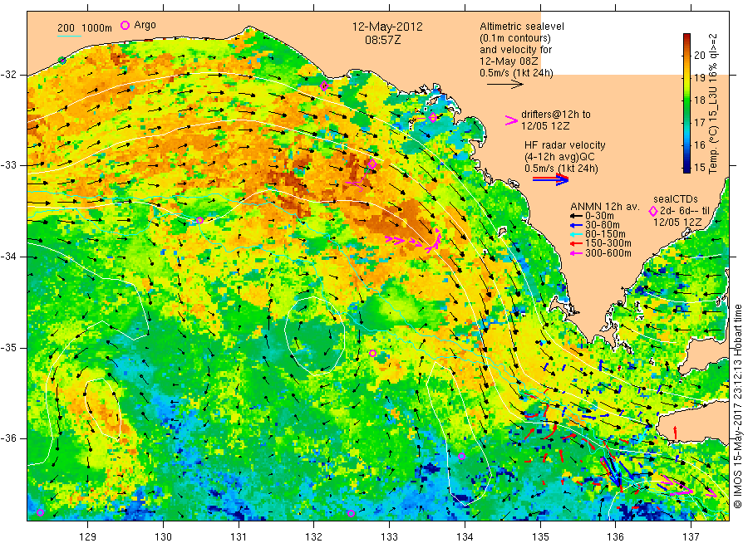Click the Argo float marker near longitude 132.5 bottom edge

tap(351, 513)
